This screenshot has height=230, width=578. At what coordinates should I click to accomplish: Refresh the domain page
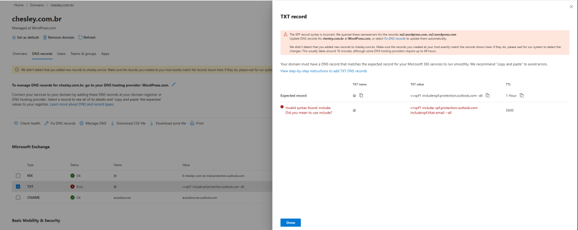point(80,37)
